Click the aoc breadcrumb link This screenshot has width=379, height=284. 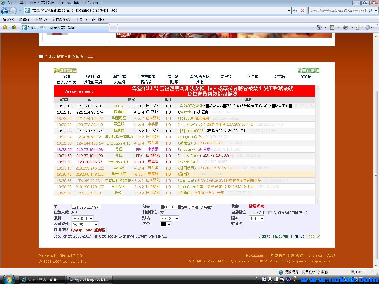pos(90,56)
